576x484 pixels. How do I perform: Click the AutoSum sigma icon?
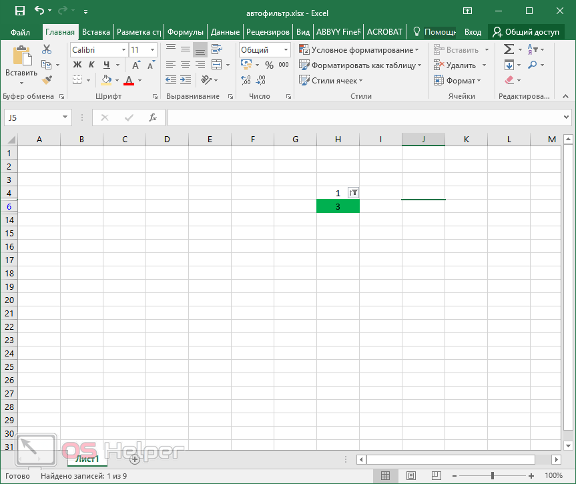(x=509, y=49)
